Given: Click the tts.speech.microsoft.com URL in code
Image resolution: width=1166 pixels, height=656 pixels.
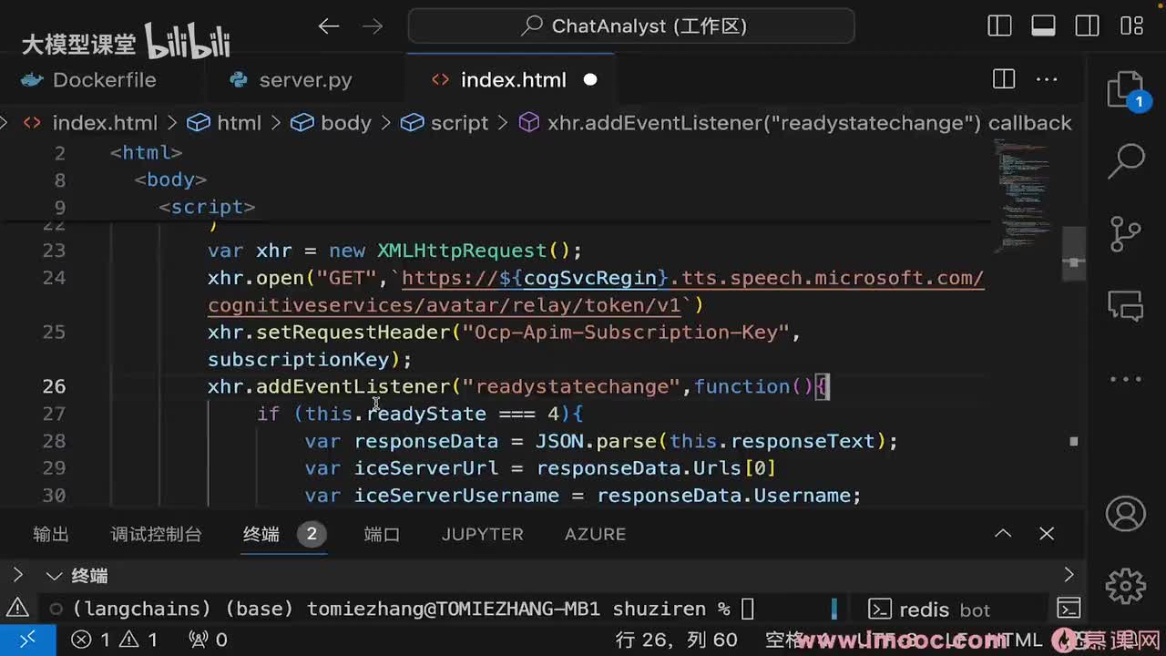Looking at the screenshot, I should pyautogui.click(x=596, y=292).
